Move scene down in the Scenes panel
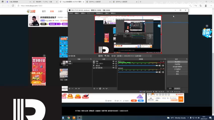The width and height of the screenshot is (214, 120). (79, 89)
